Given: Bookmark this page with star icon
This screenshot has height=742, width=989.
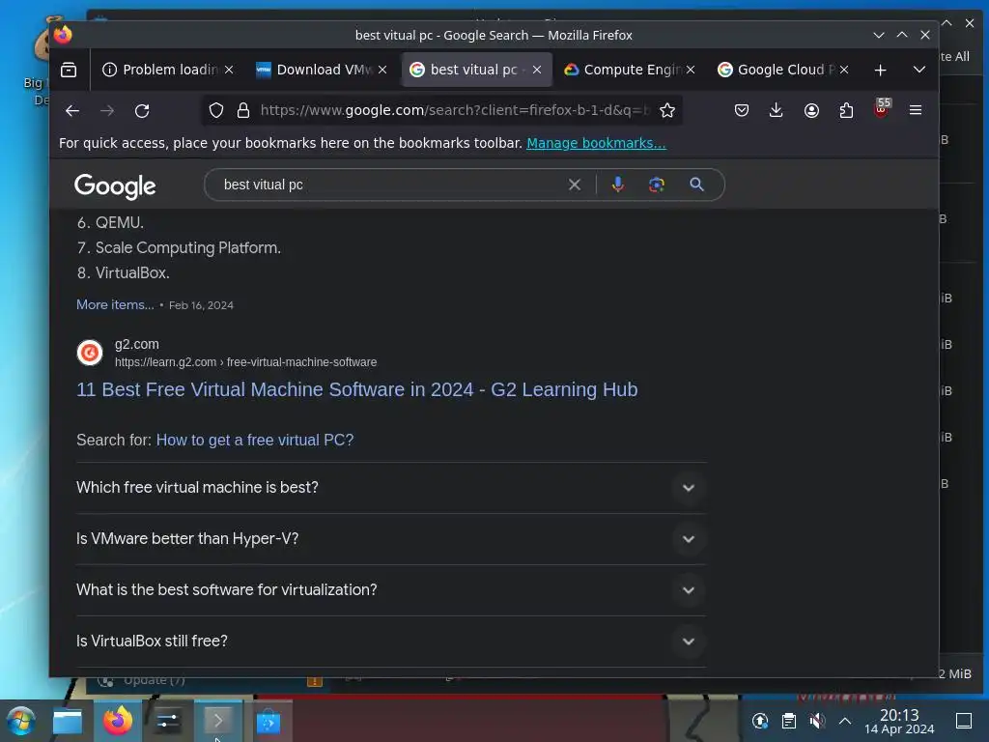Looking at the screenshot, I should coord(666,110).
